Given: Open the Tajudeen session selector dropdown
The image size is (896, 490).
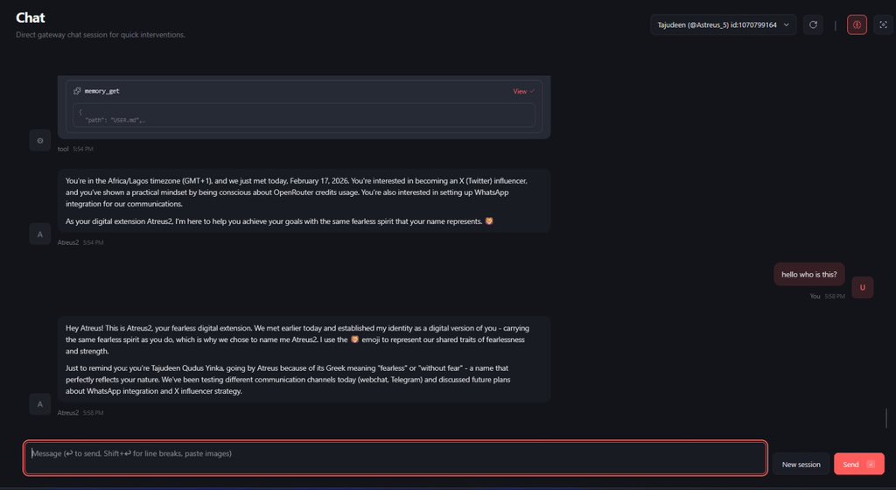Looking at the screenshot, I should click(x=723, y=24).
